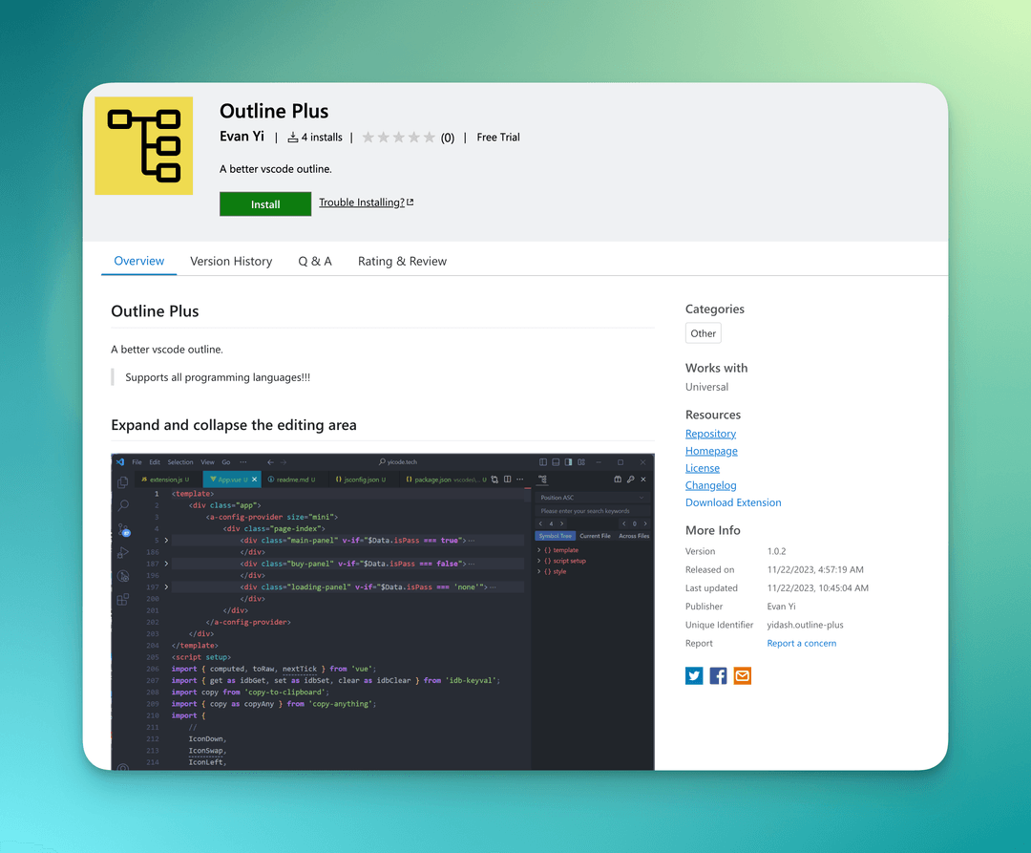
Task: Click the split editor icon in the VS Code tab bar
Action: 507,480
